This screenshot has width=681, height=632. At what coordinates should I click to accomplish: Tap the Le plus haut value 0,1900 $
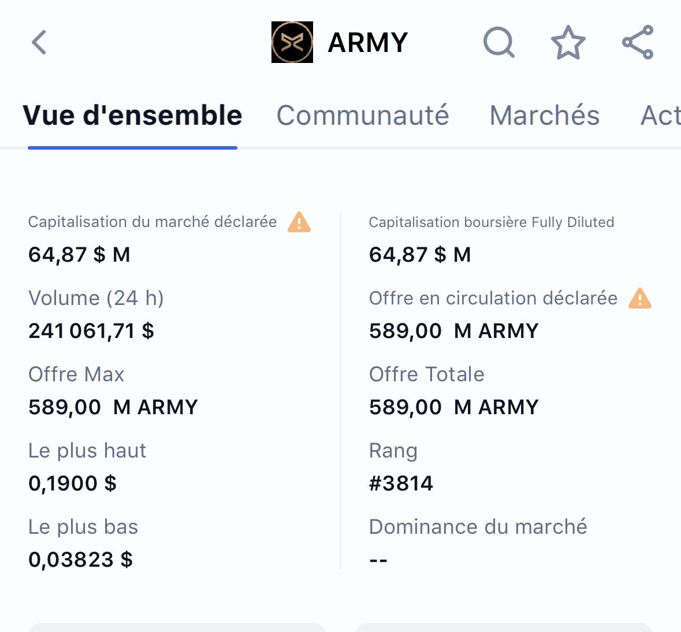(x=72, y=484)
